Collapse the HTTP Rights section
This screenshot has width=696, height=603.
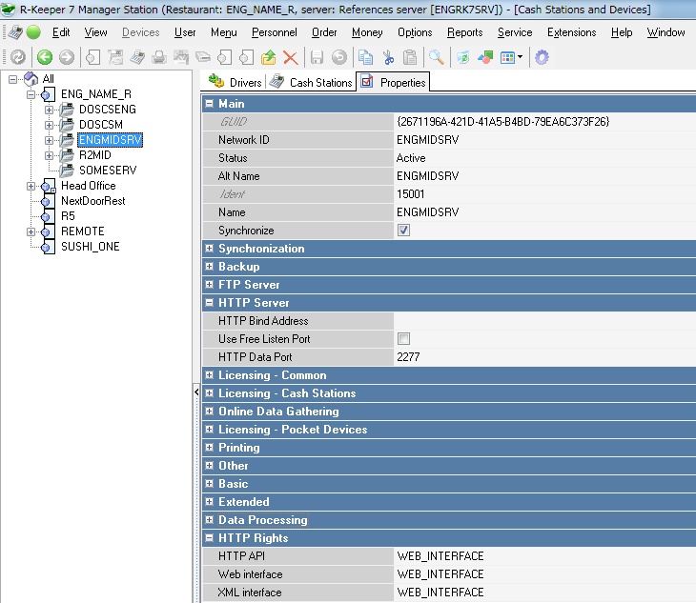click(209, 538)
